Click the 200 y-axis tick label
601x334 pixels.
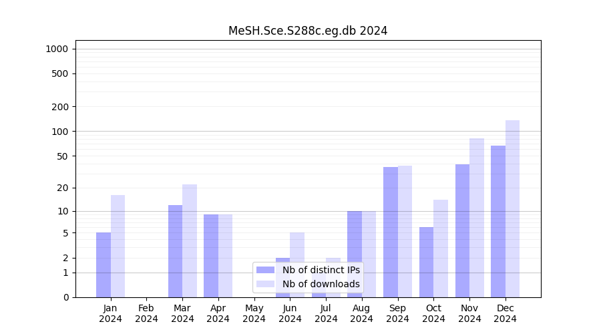60,107
